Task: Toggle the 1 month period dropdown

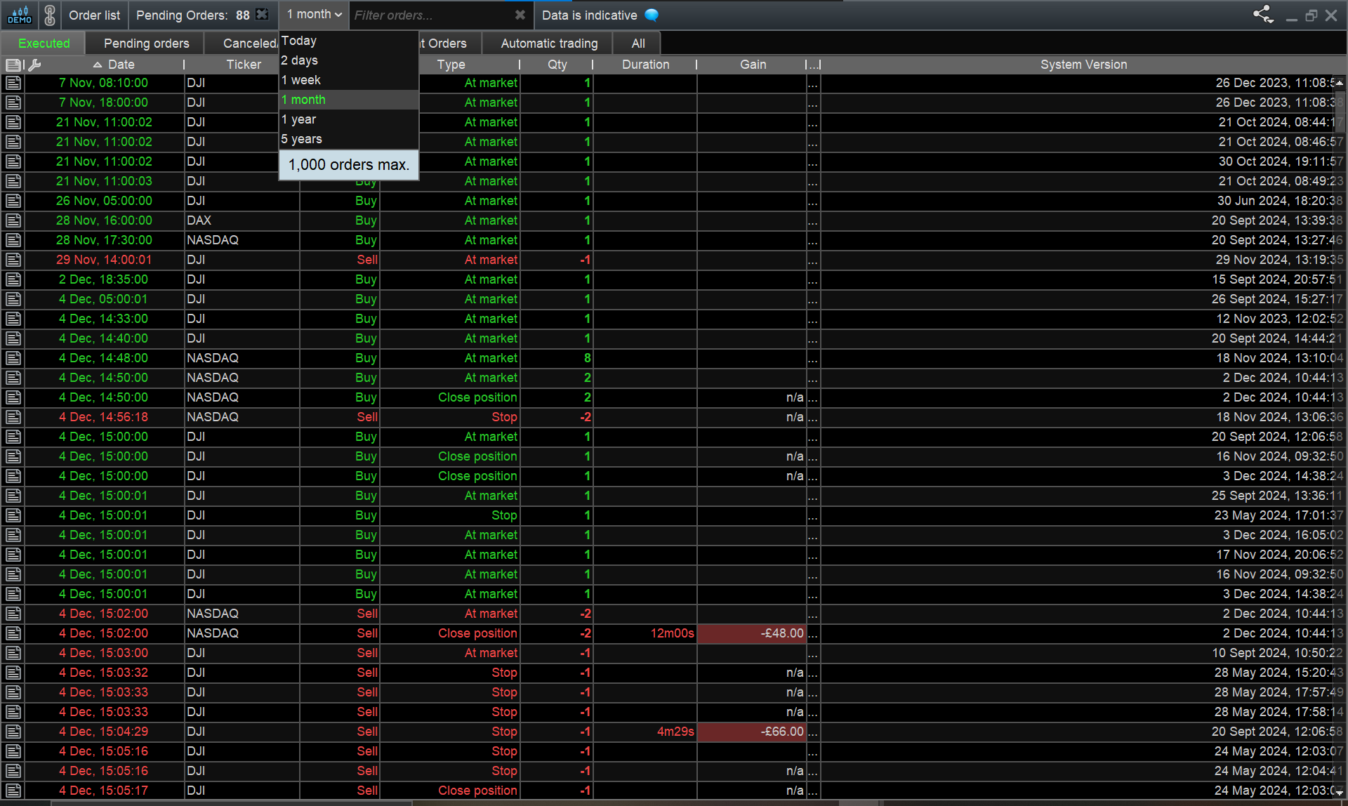Action: coord(314,15)
